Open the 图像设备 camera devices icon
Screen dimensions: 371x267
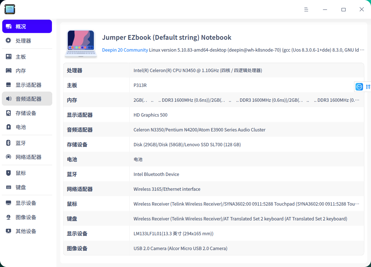[9, 217]
